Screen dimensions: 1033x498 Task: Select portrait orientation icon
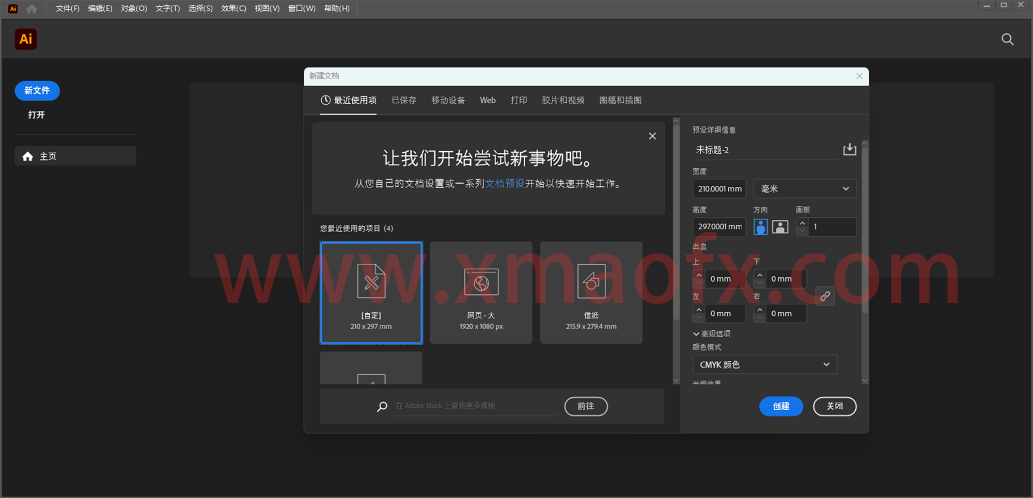point(760,227)
